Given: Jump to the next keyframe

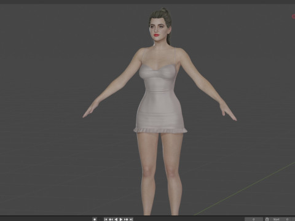Looking at the screenshot, I should pyautogui.click(x=126, y=219).
